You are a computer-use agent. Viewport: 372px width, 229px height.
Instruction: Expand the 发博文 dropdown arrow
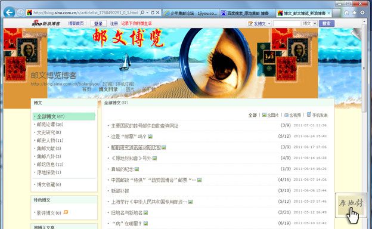coord(269,23)
